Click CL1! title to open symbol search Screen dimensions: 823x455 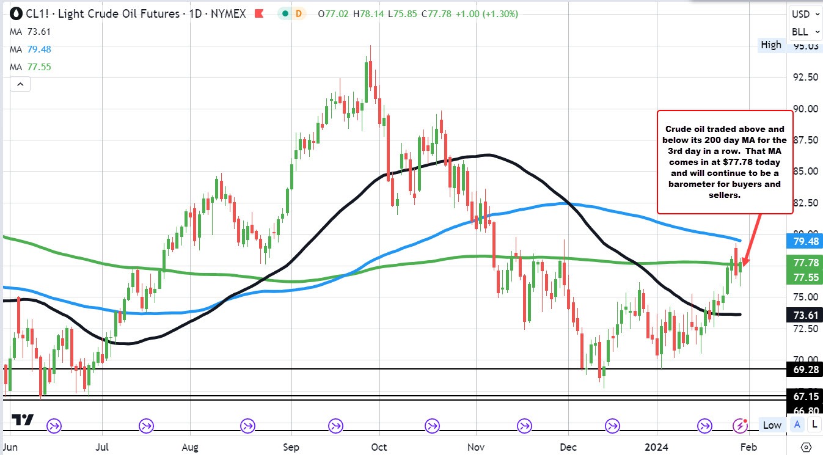pyautogui.click(x=36, y=13)
